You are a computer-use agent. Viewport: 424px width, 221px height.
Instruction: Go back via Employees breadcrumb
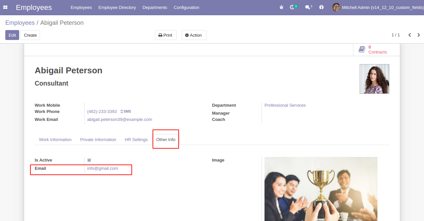tap(20, 23)
